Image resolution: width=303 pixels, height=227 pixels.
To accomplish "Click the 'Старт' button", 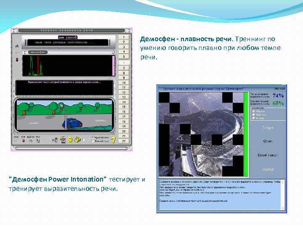I will pos(268,128).
